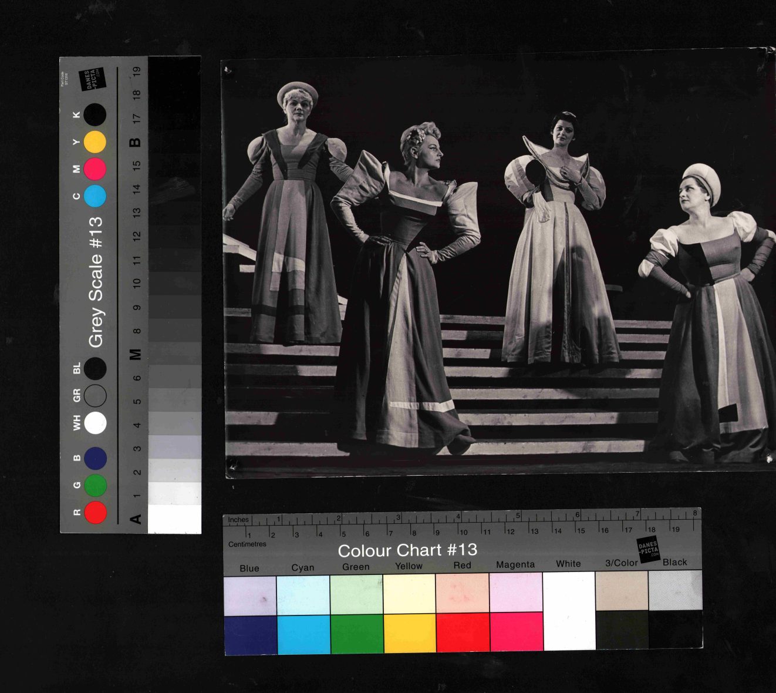Click the red R circle on grey scale card

point(95,512)
